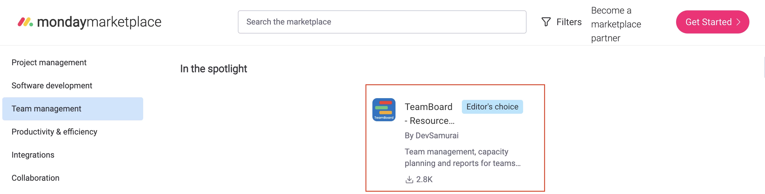
Task: Click By DevSamurai developer name
Action: [432, 135]
